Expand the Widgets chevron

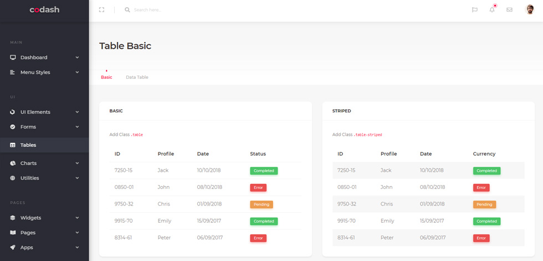click(x=77, y=218)
